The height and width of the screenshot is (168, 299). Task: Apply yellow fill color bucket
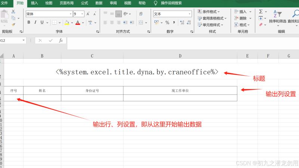[67, 23]
